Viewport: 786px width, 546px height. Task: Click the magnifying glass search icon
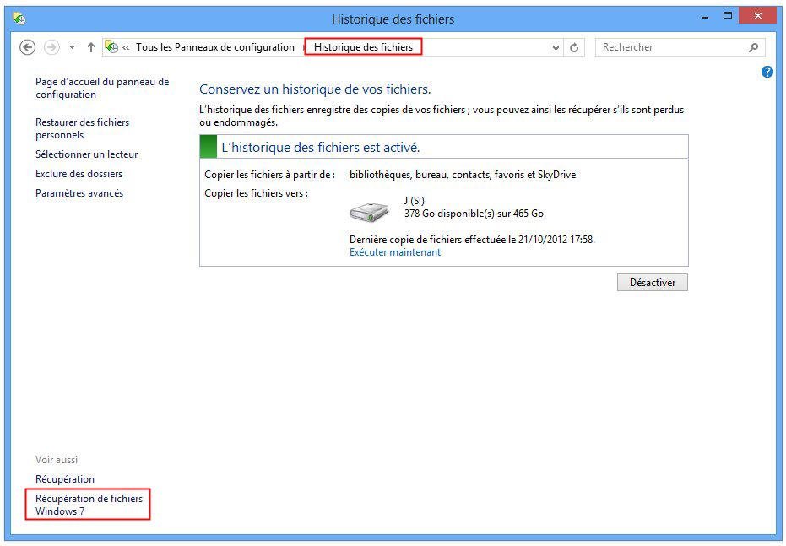click(753, 47)
